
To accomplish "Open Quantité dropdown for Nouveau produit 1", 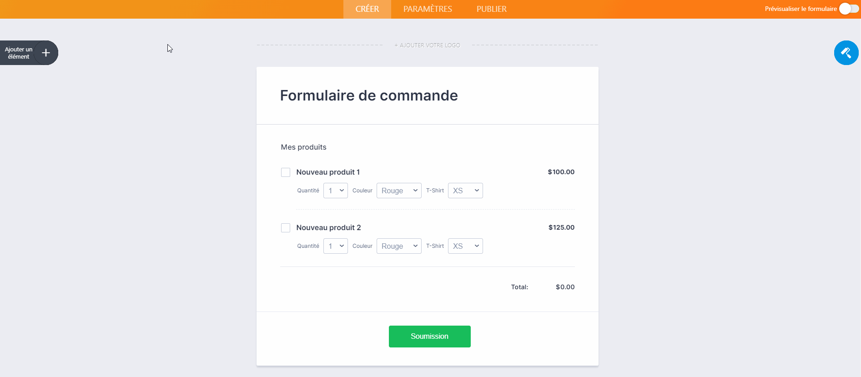I will pyautogui.click(x=336, y=191).
